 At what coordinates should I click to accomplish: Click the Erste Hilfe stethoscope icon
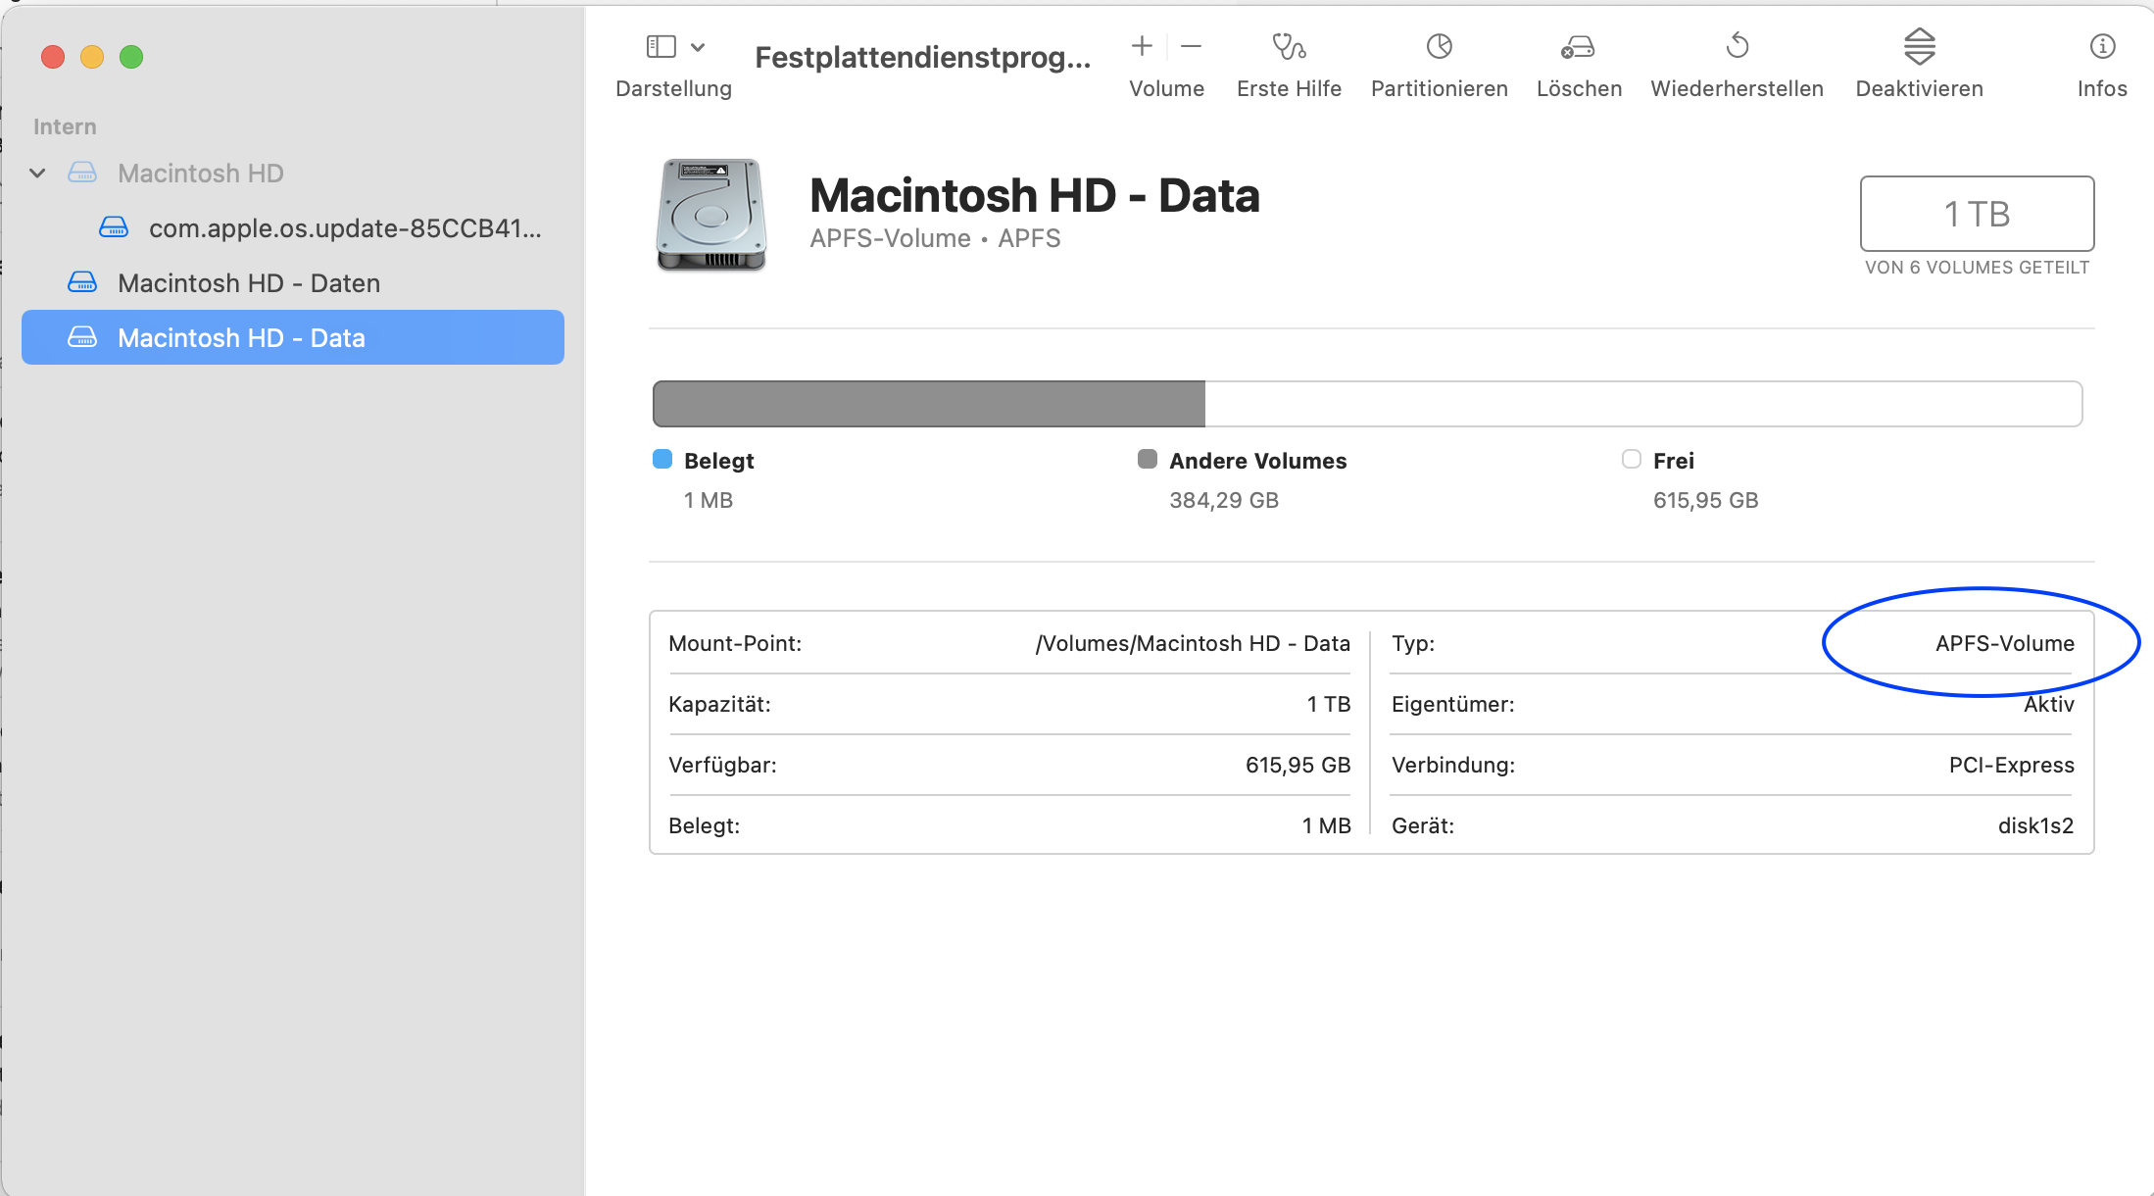(1289, 46)
